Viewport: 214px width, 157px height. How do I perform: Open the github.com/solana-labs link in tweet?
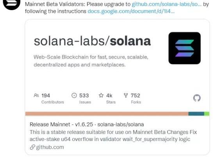coord(166,4)
